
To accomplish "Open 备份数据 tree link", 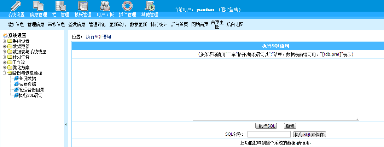I will (x=28, y=78).
